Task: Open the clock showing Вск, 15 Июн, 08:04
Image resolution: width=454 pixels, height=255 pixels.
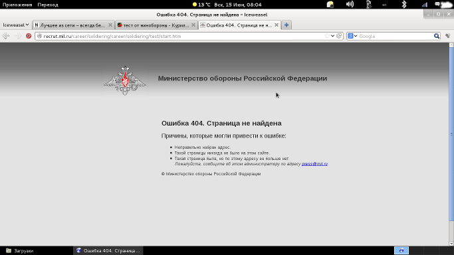Action: (238, 5)
